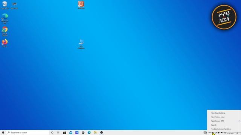The height and width of the screenshot is (135, 241).
Task: Open the Windows Start menu
Action: point(3,132)
